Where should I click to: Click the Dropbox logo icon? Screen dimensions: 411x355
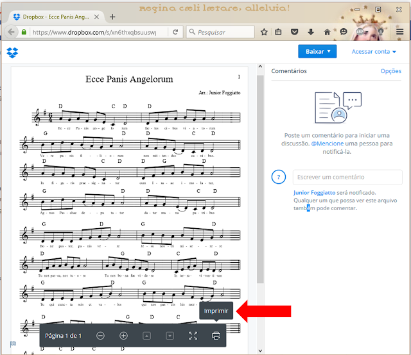click(12, 53)
